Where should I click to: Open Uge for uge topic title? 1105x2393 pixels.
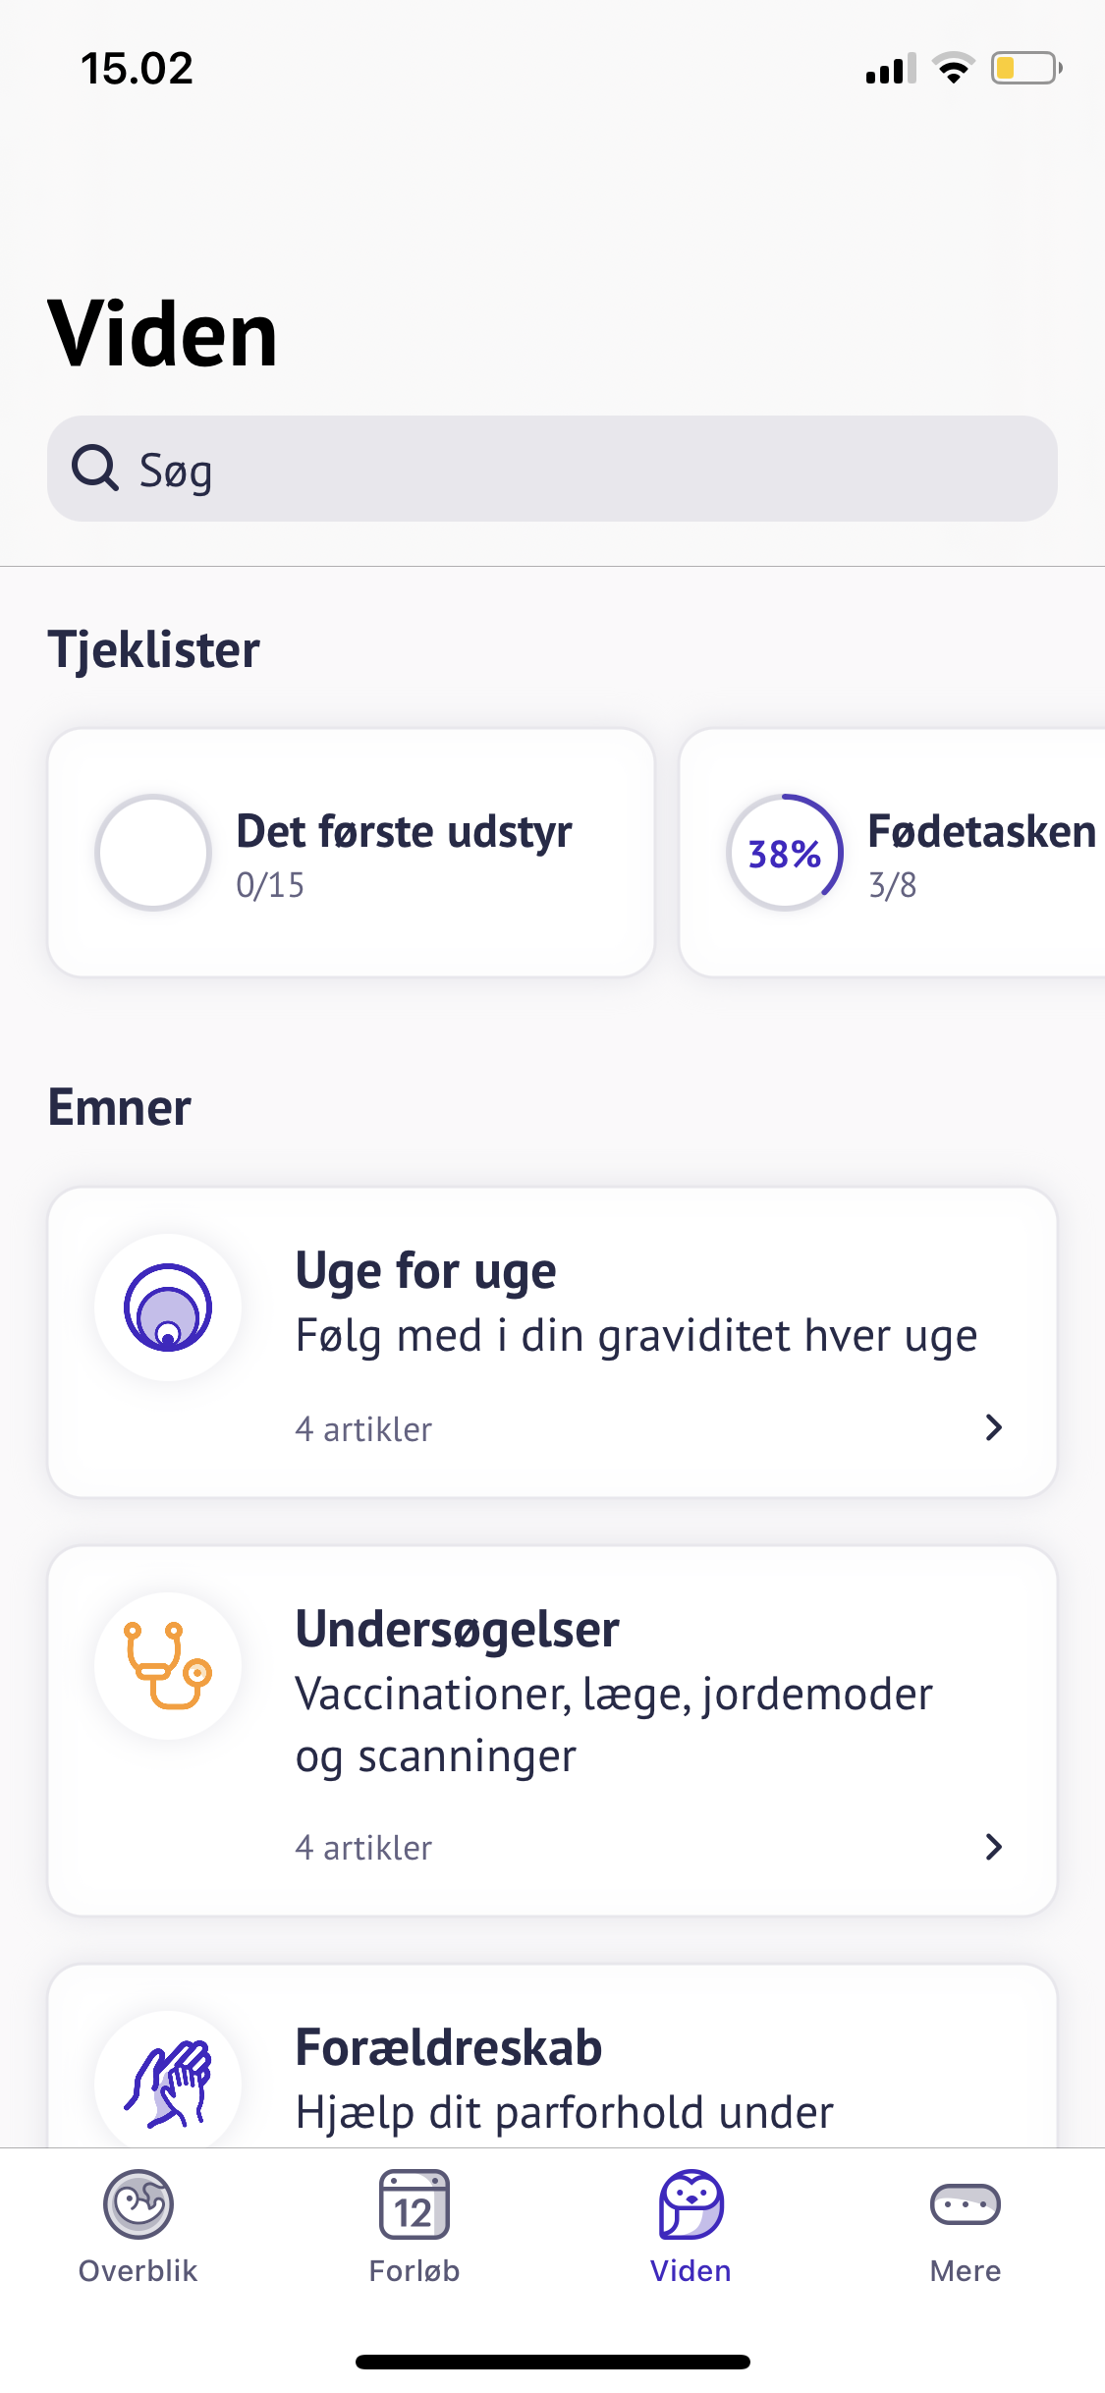tap(425, 1270)
